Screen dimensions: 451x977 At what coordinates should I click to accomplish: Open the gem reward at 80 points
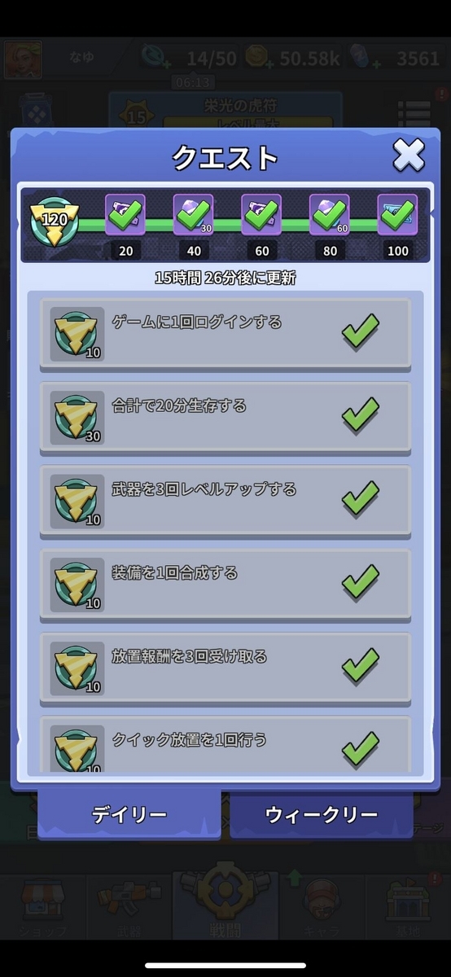(x=330, y=215)
